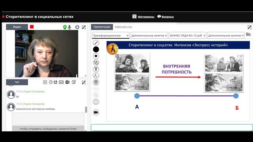The width and height of the screenshot is (253, 142).
Task: Pick the small dot brush size
Action: point(96,56)
